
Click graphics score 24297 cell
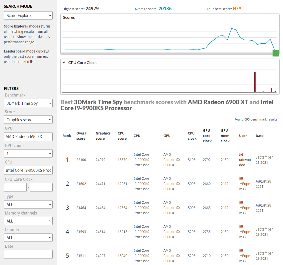point(100,256)
